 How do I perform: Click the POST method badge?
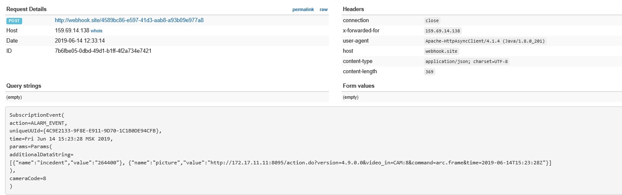coord(14,21)
